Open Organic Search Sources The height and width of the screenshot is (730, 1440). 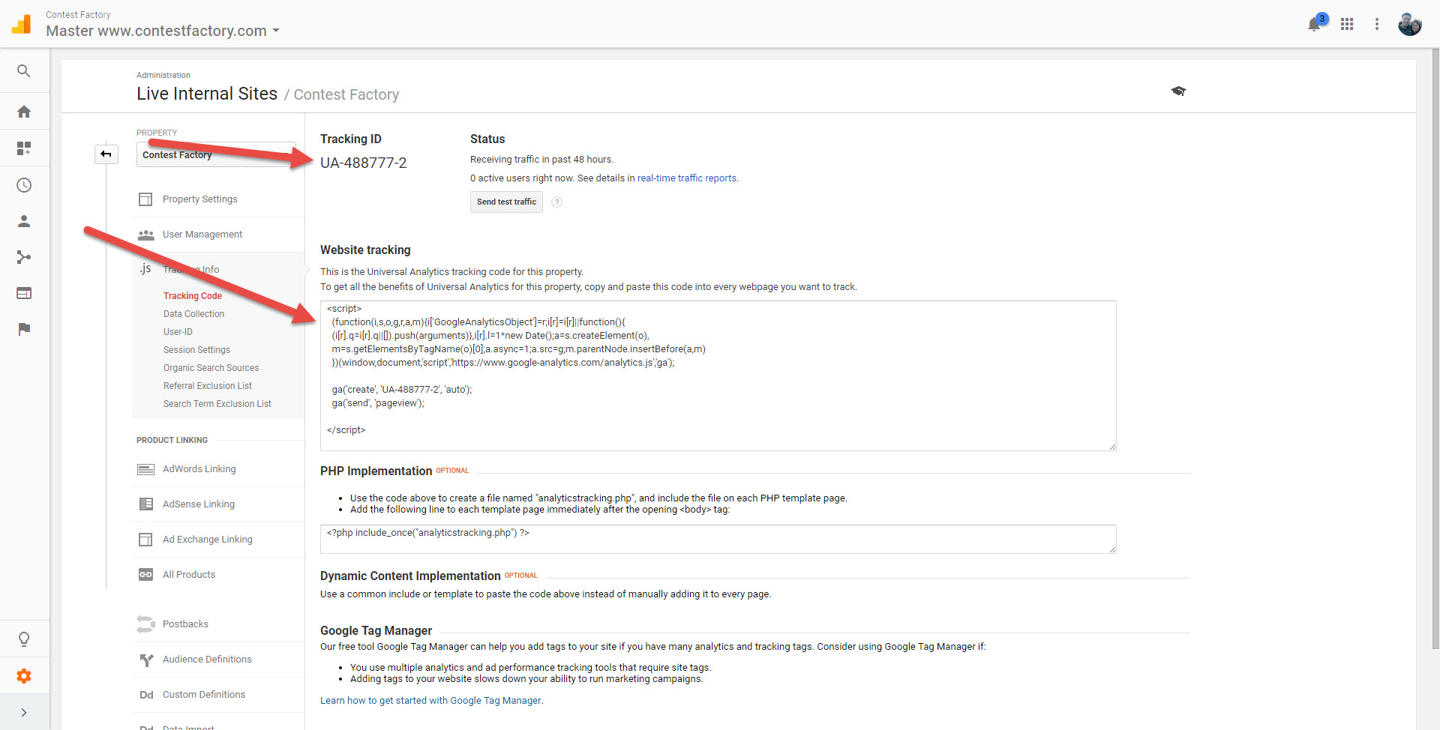pyautogui.click(x=211, y=368)
